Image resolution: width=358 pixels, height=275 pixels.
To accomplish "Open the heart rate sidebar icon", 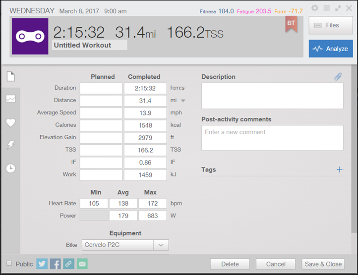I will (10, 122).
